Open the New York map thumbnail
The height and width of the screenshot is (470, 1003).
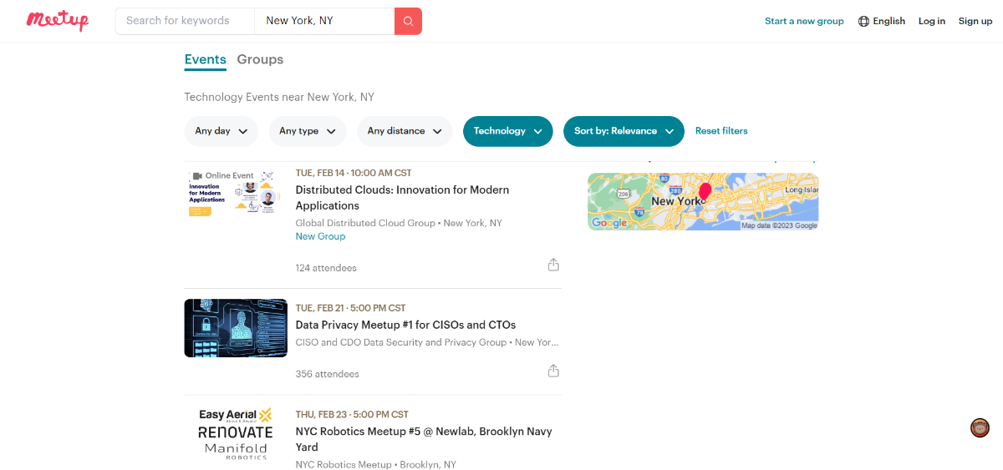pyautogui.click(x=703, y=201)
